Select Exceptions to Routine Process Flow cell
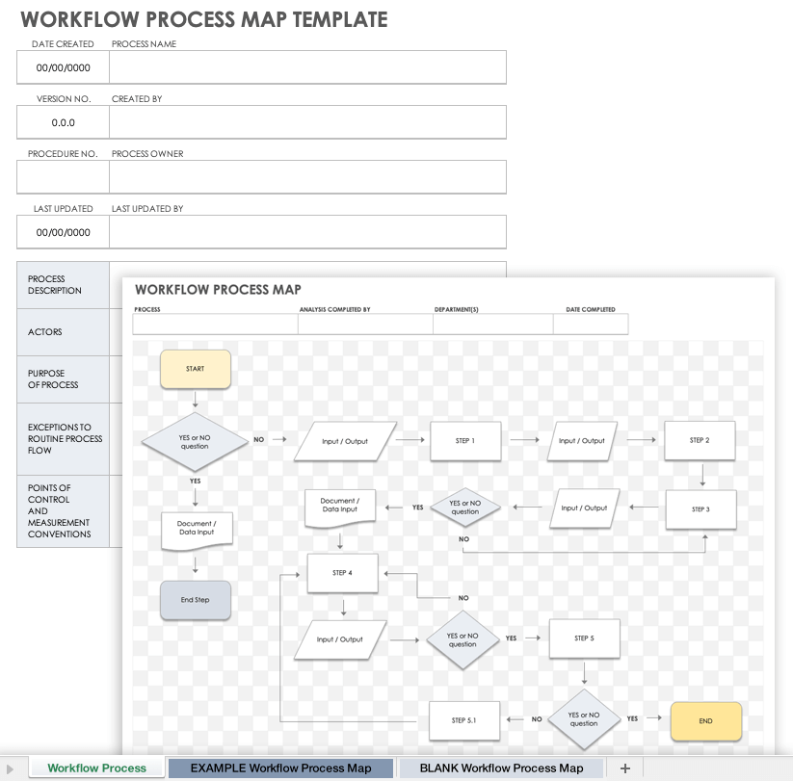 click(64, 439)
